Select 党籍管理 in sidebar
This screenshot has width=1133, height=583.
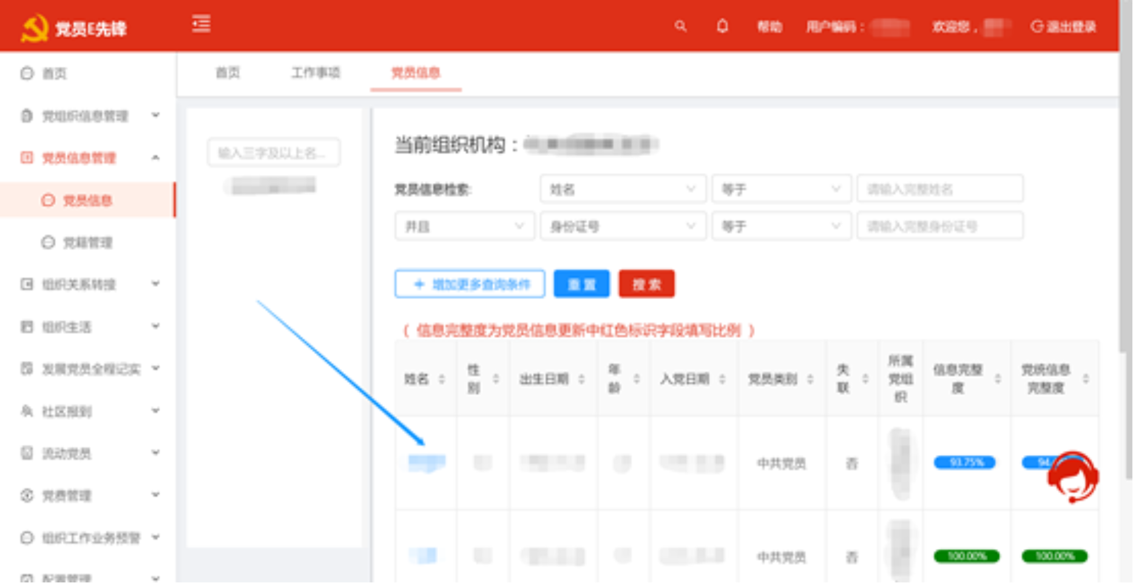[x=87, y=243]
